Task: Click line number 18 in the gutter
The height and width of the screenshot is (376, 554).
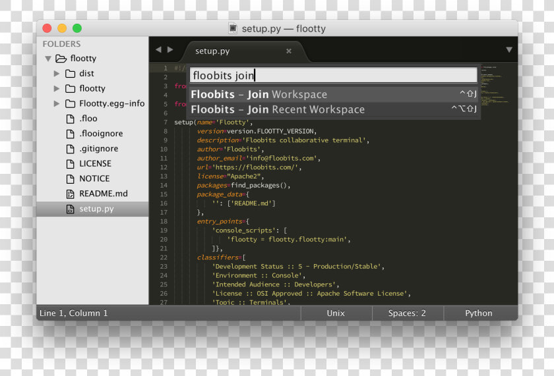Action: pyautogui.click(x=164, y=221)
